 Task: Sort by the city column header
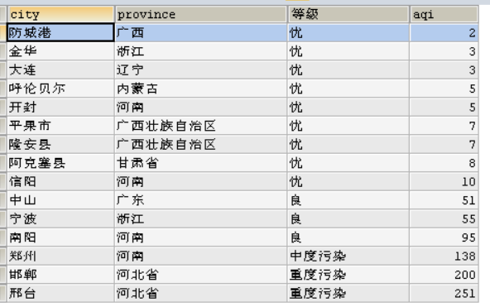60,14
